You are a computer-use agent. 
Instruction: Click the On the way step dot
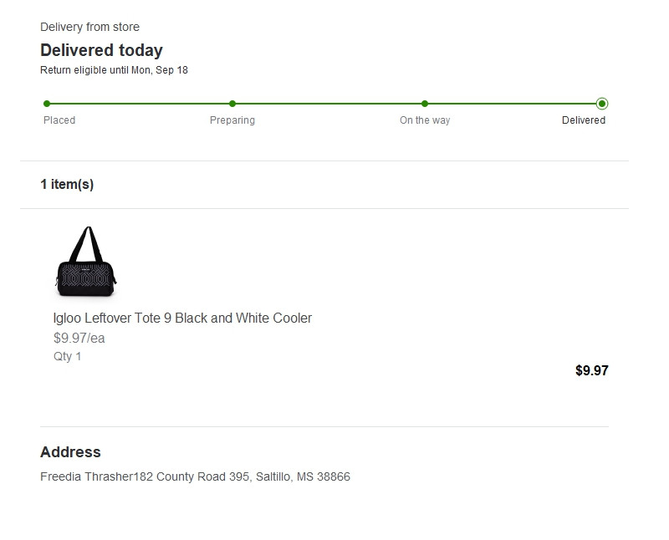point(425,104)
